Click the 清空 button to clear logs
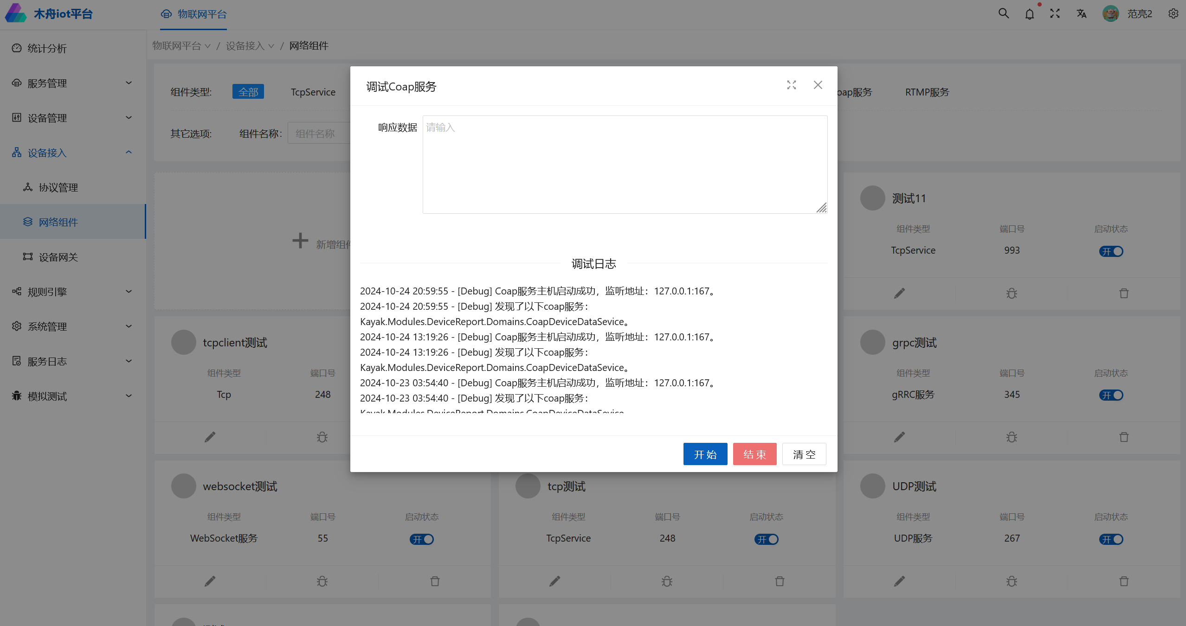This screenshot has height=626, width=1186. [804, 454]
